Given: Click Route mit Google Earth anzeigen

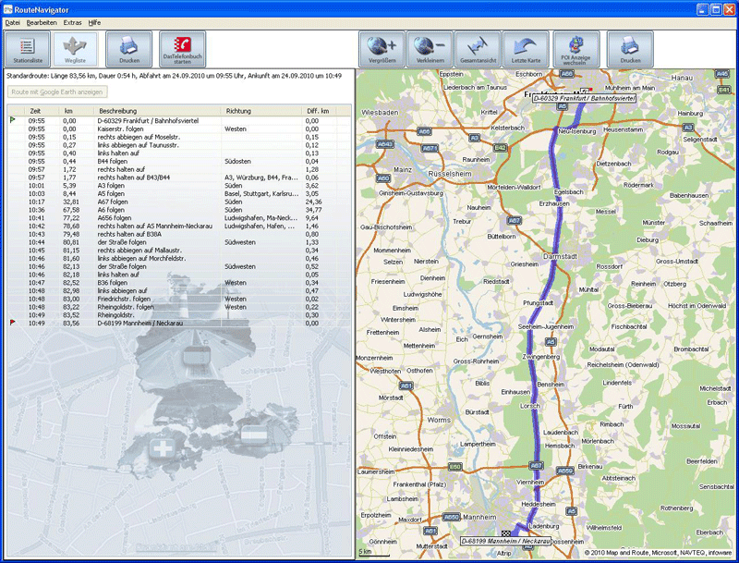Looking at the screenshot, I should [x=57, y=92].
